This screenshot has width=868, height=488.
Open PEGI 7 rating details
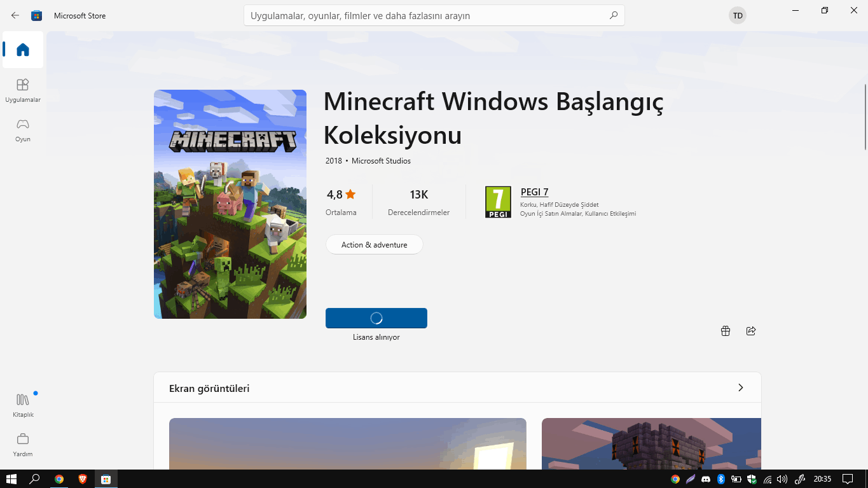click(534, 192)
